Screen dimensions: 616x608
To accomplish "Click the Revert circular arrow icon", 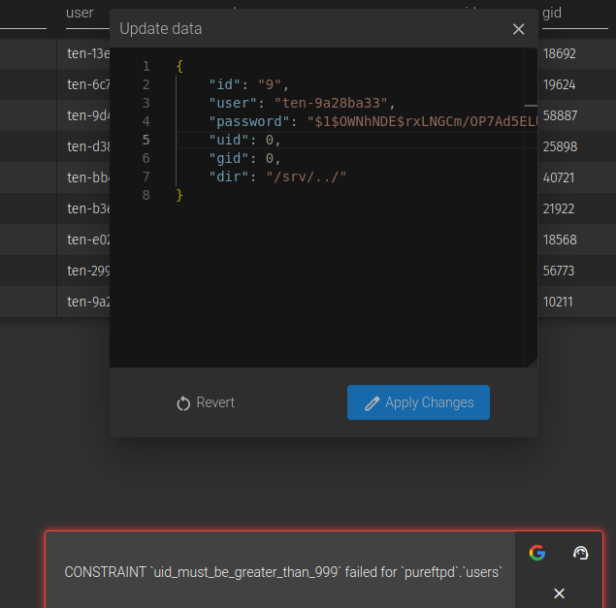I will click(183, 403).
